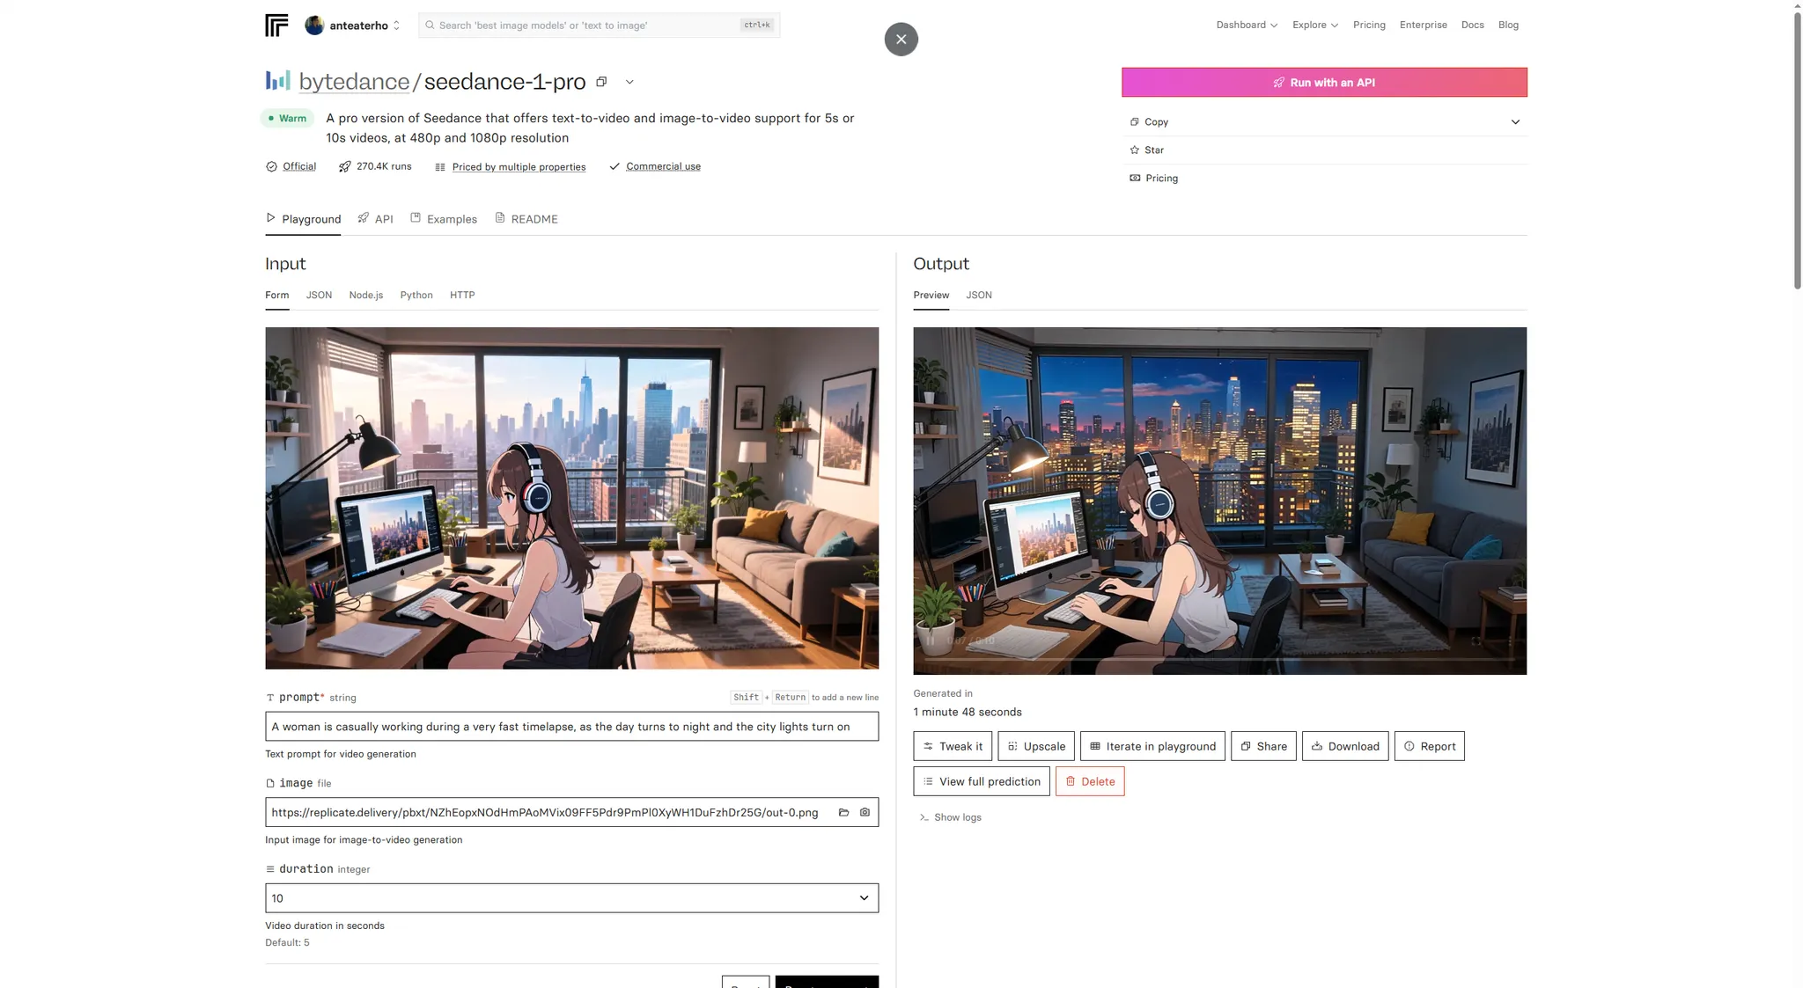
Task: Open the Commercial use link
Action: [x=663, y=166]
